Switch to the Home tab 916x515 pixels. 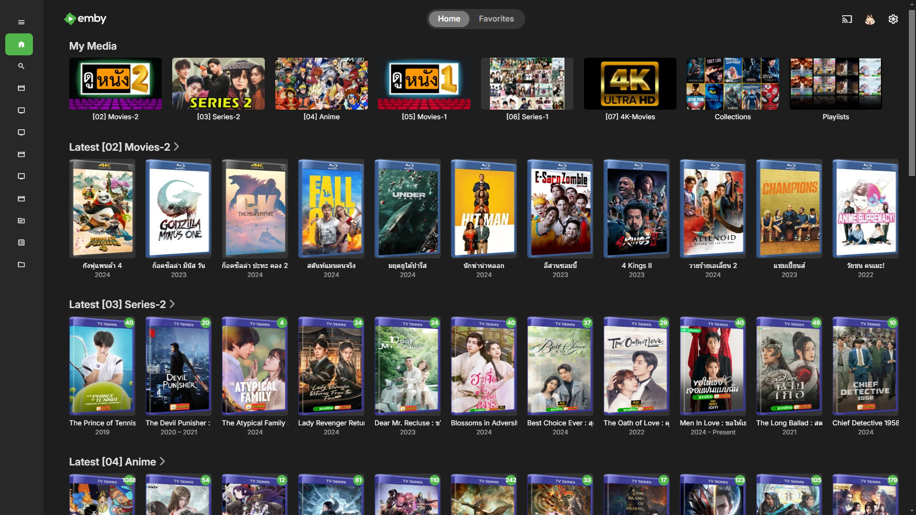click(449, 19)
